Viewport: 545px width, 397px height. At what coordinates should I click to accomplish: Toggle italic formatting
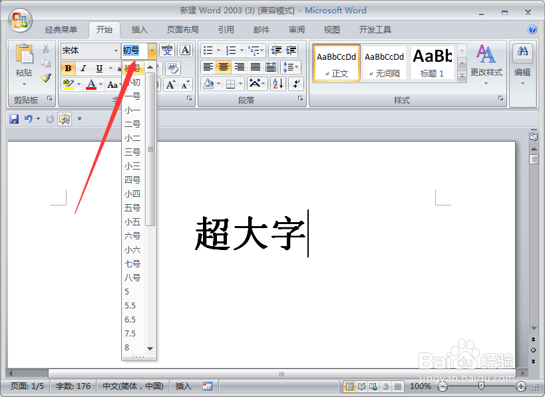pyautogui.click(x=83, y=68)
